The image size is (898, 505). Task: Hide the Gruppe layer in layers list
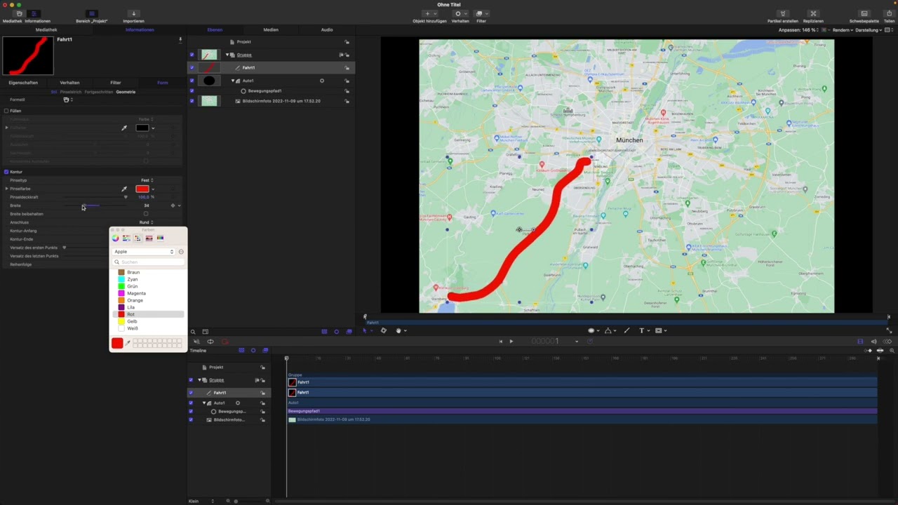tap(192, 55)
